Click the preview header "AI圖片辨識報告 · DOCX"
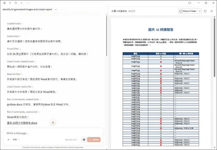 pos(123,11)
